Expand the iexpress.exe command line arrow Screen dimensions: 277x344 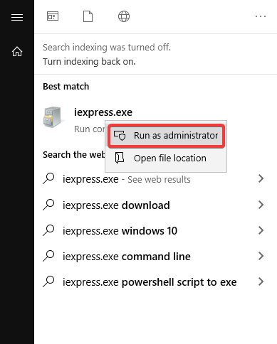261,256
